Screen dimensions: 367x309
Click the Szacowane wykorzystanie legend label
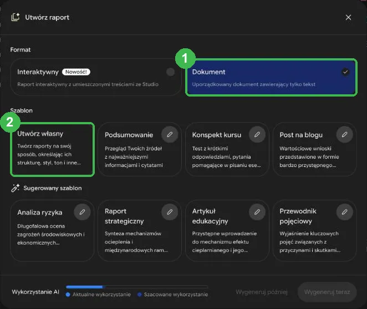point(176,295)
